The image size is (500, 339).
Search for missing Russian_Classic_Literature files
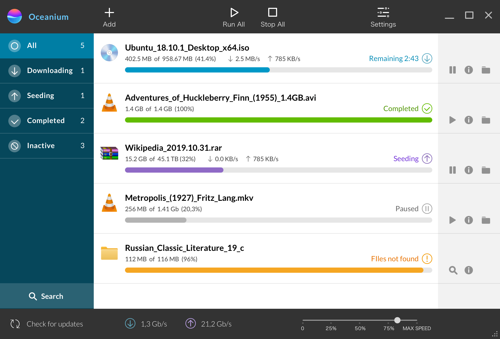pos(453,270)
